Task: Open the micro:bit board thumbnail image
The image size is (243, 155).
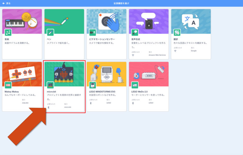Action: [64, 74]
